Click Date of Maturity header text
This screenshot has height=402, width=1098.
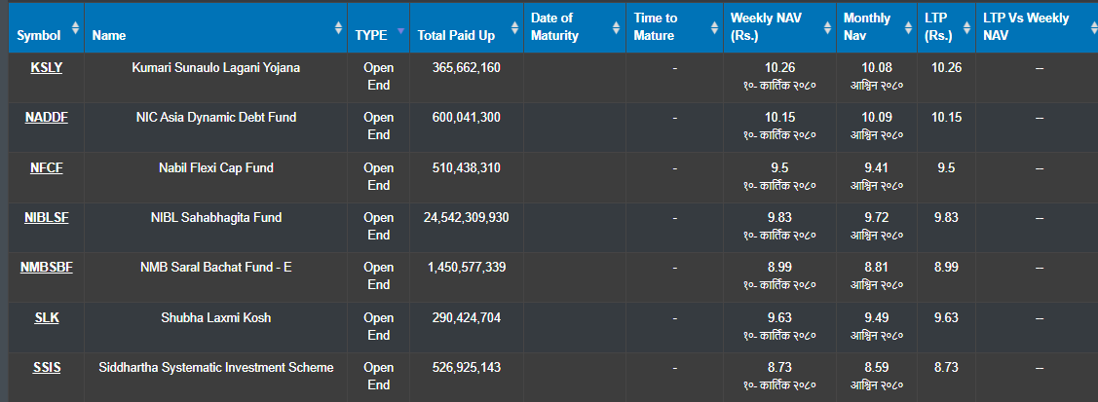[x=554, y=26]
